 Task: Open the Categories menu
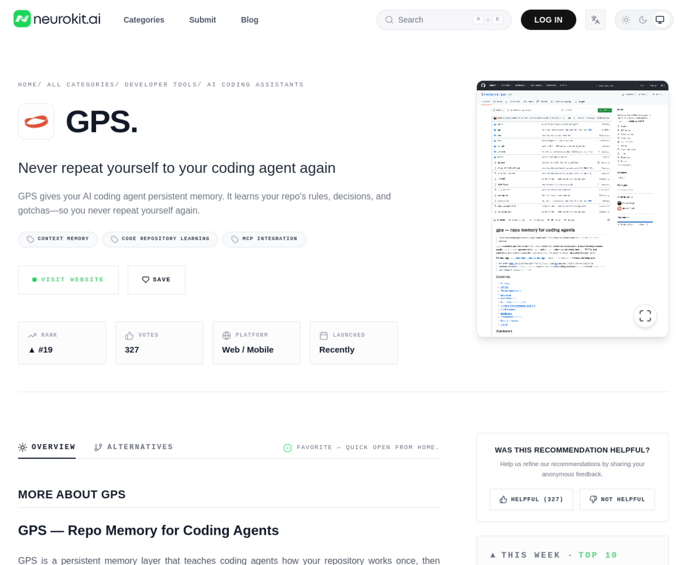(144, 20)
